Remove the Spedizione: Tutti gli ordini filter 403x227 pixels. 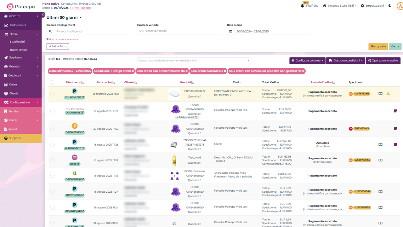click(x=133, y=71)
